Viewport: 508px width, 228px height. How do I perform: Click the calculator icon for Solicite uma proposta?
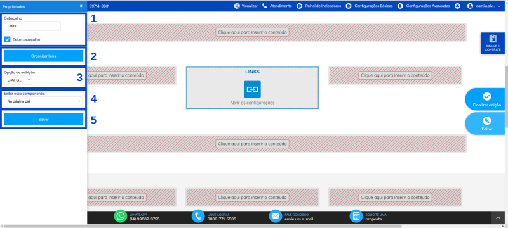pyautogui.click(x=356, y=216)
